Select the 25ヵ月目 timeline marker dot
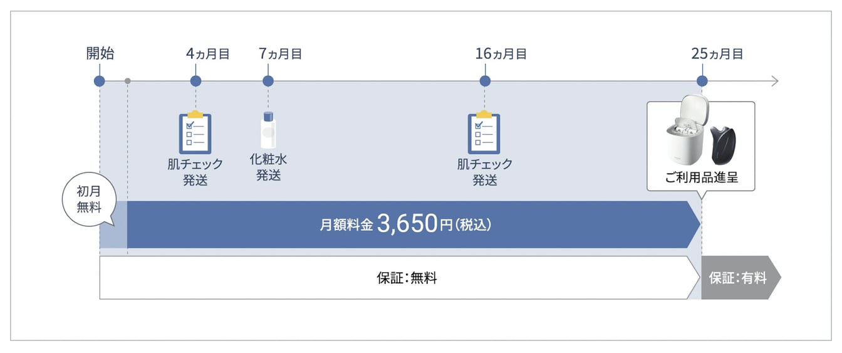This screenshot has height=353, width=842. 702,81
